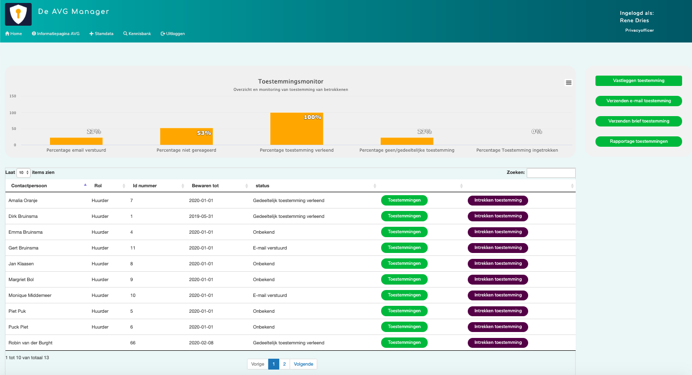Click Intrekken toestemming for Puck Piet

498,327
